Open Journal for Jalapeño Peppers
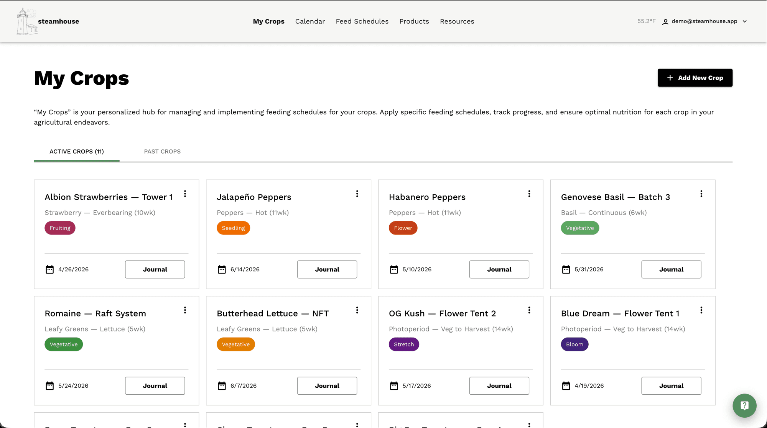 click(327, 269)
